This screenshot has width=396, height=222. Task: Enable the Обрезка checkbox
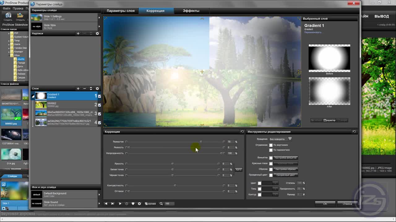click(271, 169)
